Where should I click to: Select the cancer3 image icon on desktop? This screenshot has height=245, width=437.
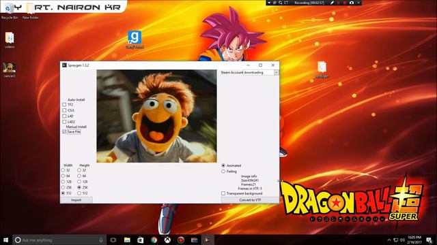coord(9,70)
